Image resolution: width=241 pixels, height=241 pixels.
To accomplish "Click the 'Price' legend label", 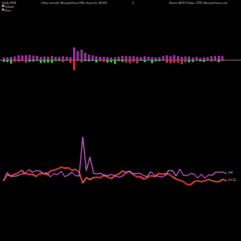I will (8, 11).
